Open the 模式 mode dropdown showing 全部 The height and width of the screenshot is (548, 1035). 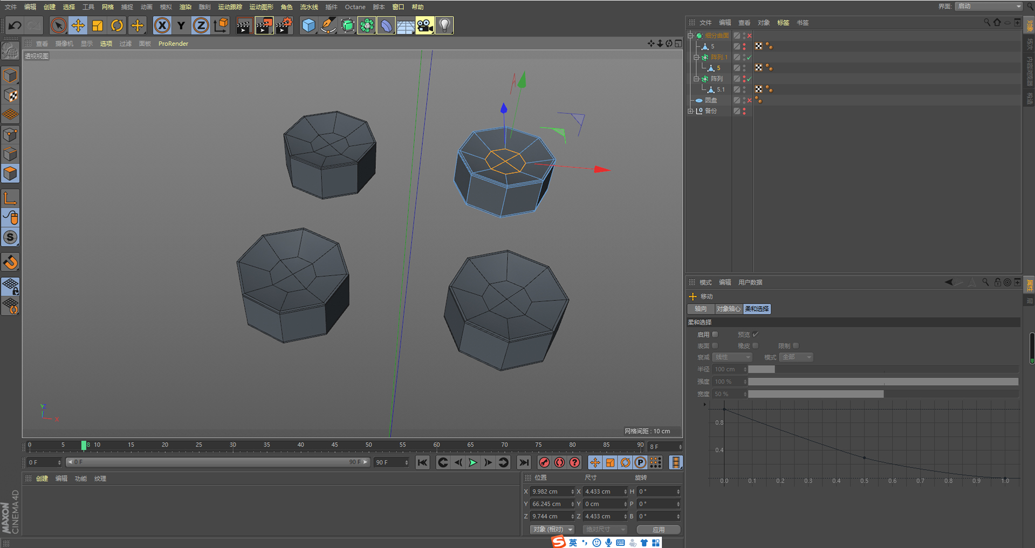click(796, 357)
